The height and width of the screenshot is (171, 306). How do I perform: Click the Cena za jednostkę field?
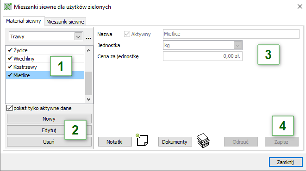203,56
